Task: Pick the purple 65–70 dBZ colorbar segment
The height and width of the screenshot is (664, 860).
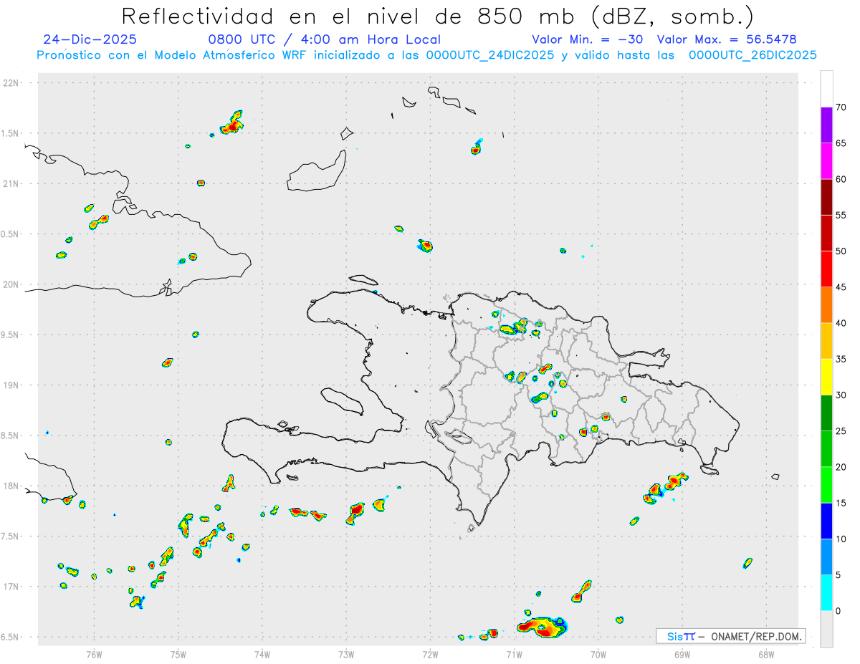Action: 826,125
